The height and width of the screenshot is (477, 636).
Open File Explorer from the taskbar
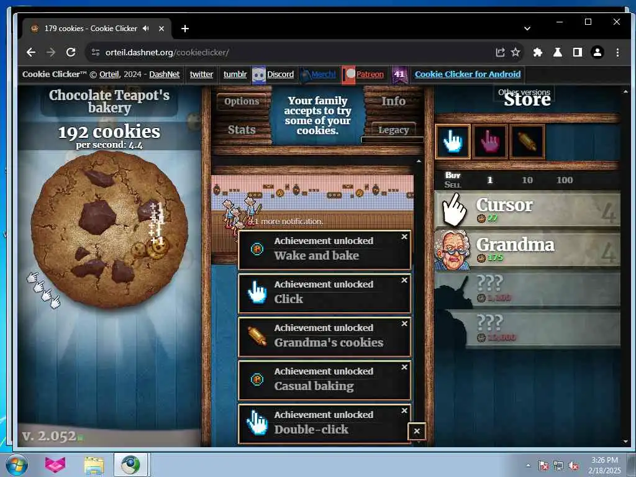click(94, 465)
